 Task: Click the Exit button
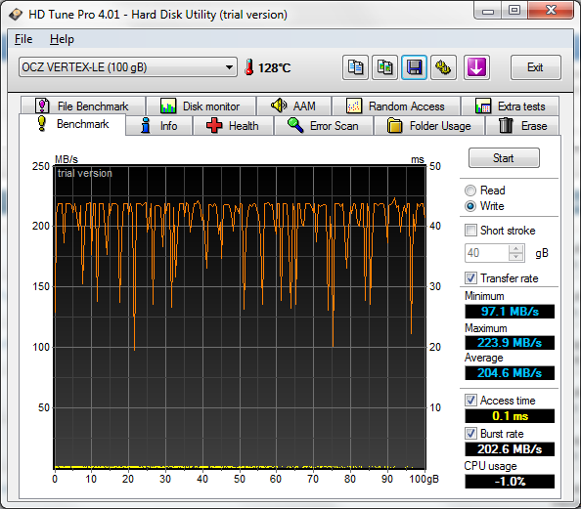535,67
